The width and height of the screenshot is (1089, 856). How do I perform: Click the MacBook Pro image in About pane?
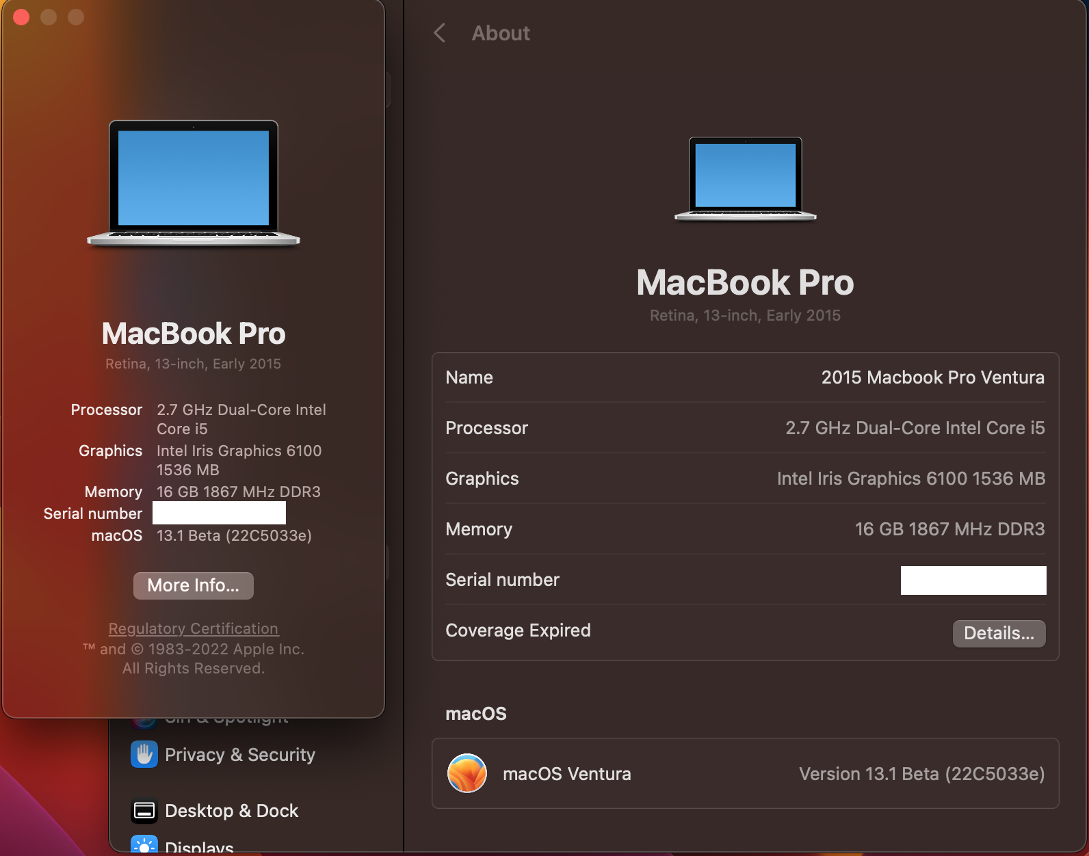[746, 178]
